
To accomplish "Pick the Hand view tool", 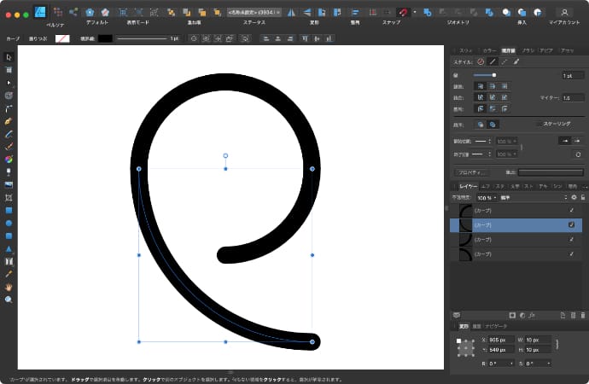I will coord(9,287).
